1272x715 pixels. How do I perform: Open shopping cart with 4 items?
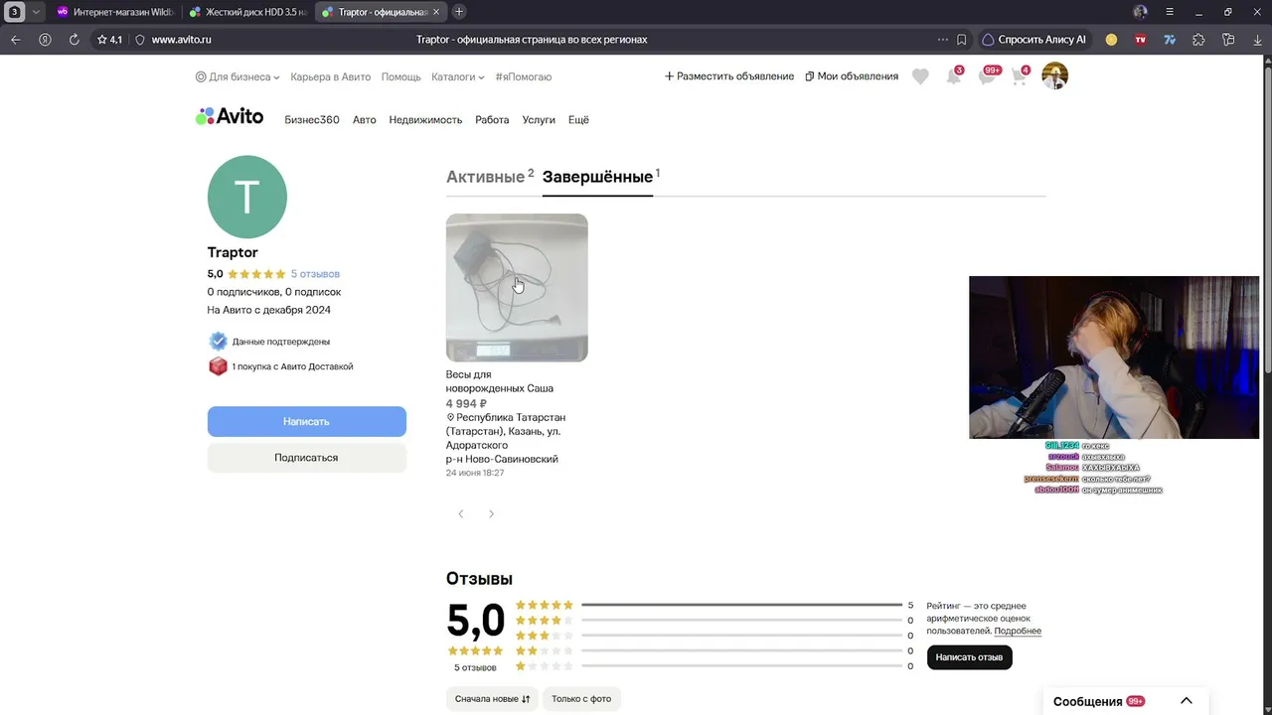(x=1020, y=76)
